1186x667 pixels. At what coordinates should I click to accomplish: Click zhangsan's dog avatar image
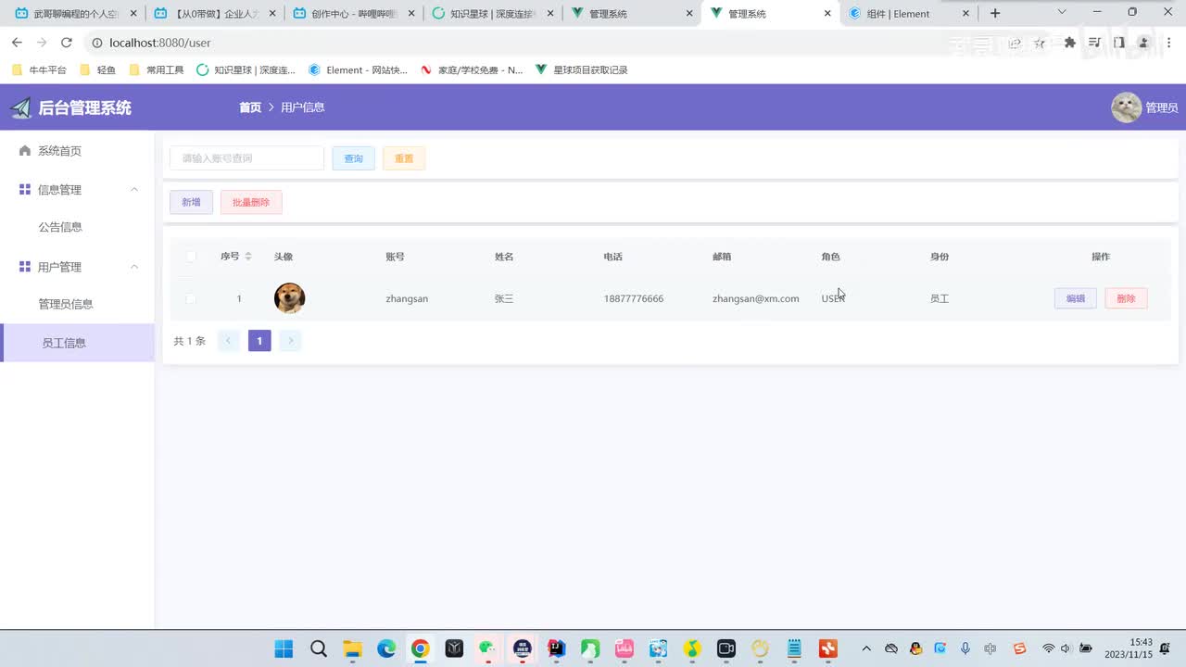tap(289, 298)
